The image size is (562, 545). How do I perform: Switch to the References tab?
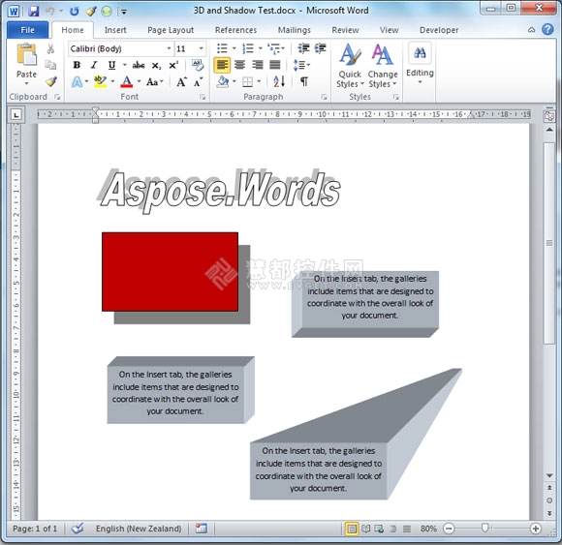(x=235, y=30)
